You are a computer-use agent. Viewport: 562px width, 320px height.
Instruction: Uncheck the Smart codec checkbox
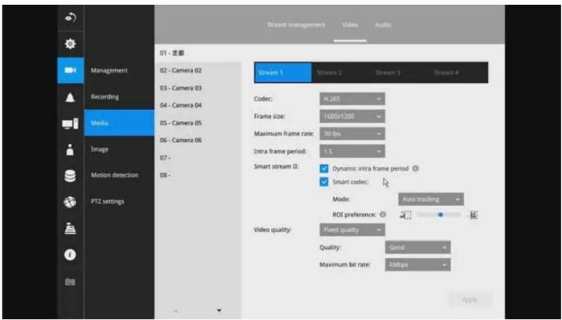pyautogui.click(x=324, y=182)
